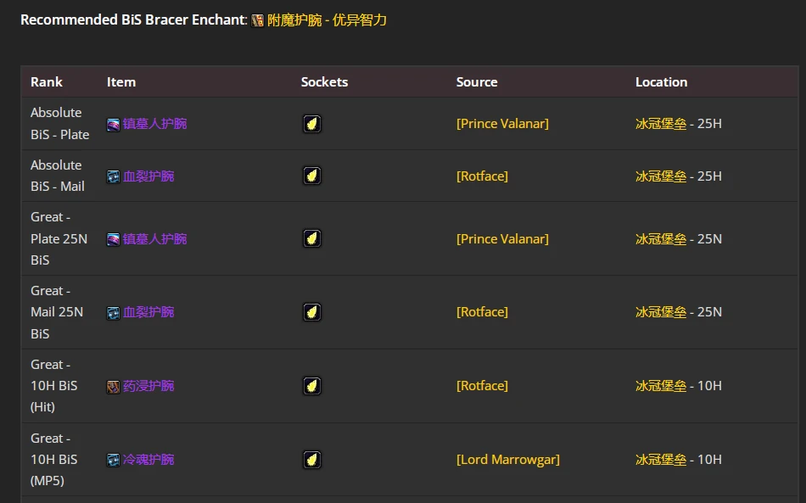Click the 药浸护腕 bracer item icon

click(113, 386)
